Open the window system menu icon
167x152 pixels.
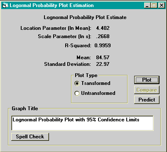tap(5, 5)
